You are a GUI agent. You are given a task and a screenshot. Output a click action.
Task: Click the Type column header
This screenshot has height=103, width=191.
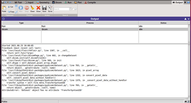[21, 23]
